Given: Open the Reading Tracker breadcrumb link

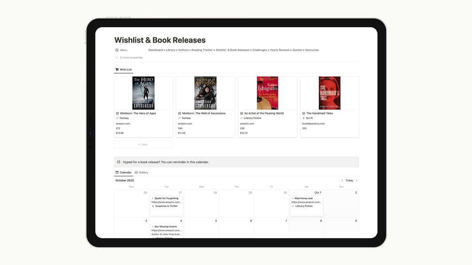Looking at the screenshot, I should (x=202, y=50).
